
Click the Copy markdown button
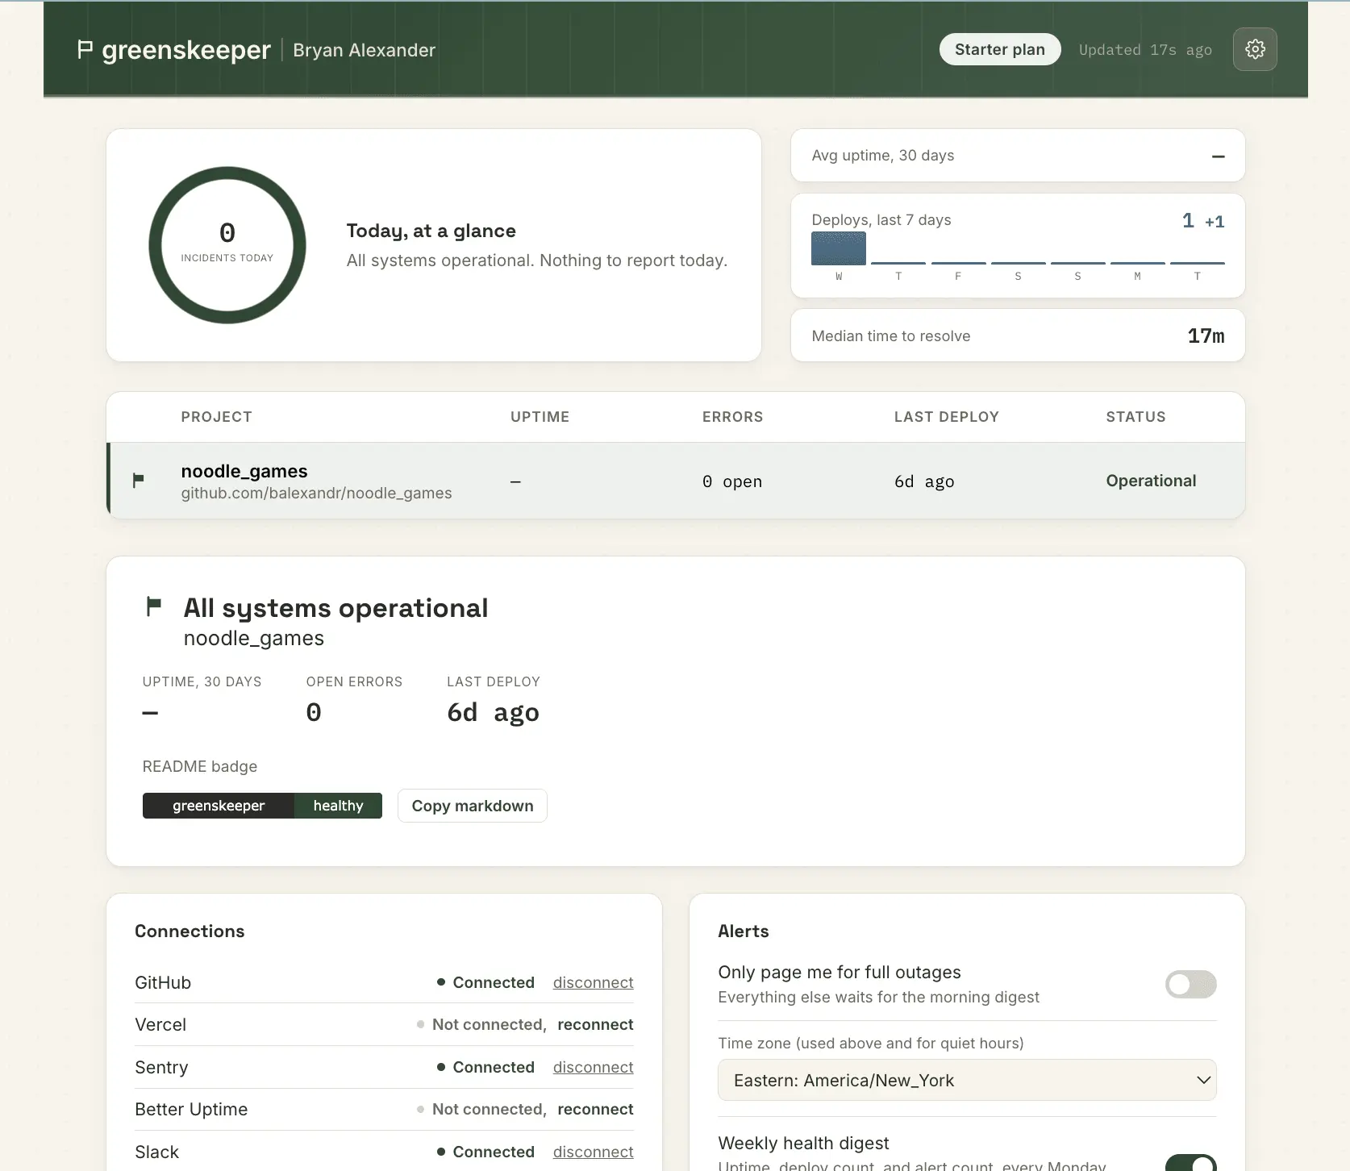(473, 806)
